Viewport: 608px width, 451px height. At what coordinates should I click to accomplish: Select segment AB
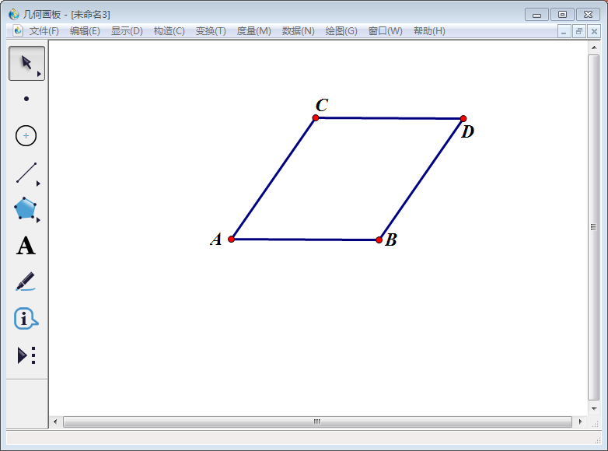[x=305, y=239]
